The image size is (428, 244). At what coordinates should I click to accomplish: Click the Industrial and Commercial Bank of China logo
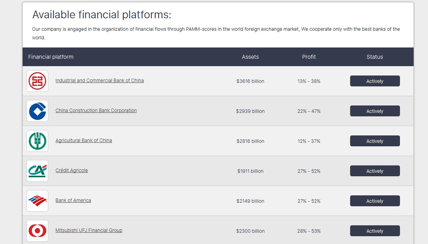(x=37, y=81)
